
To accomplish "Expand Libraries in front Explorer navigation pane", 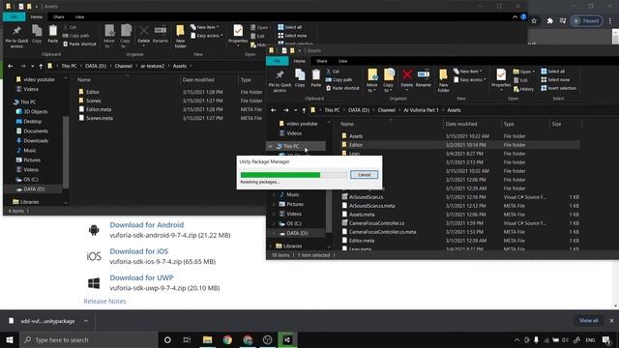I will tap(271, 246).
